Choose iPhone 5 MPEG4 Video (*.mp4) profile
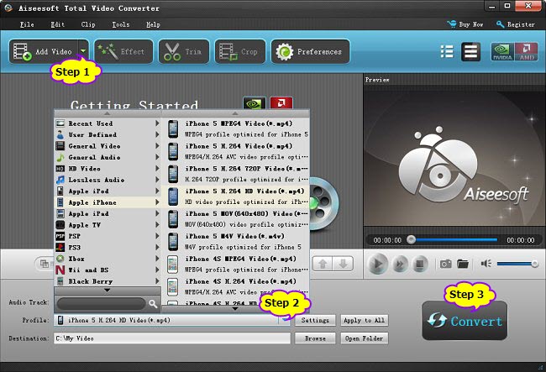This screenshot has width=546, height=372. tap(236, 128)
